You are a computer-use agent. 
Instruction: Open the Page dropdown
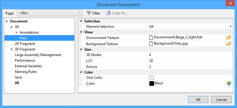pyautogui.click(x=49, y=13)
